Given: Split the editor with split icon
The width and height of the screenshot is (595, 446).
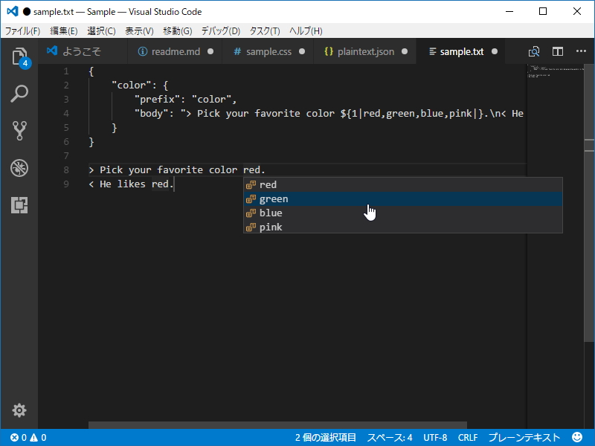Looking at the screenshot, I should pyautogui.click(x=557, y=51).
